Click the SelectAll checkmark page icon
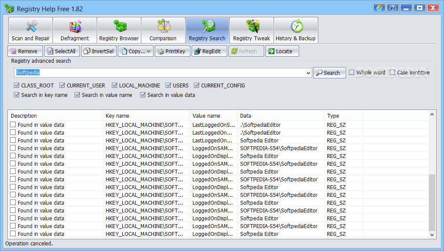The image size is (444, 251). (50, 51)
